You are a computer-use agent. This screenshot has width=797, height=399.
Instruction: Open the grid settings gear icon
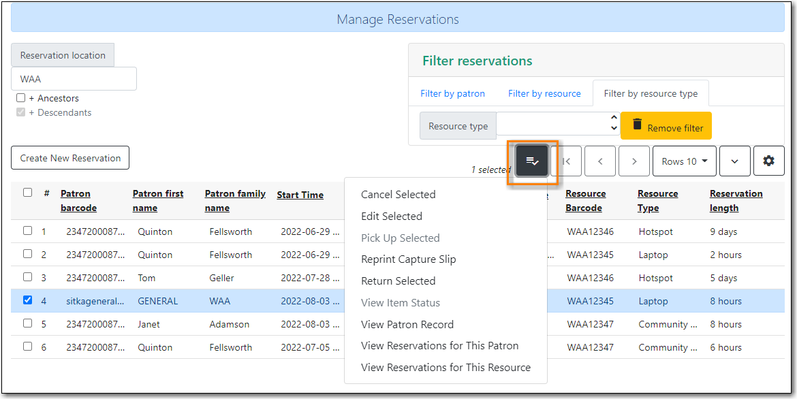768,161
